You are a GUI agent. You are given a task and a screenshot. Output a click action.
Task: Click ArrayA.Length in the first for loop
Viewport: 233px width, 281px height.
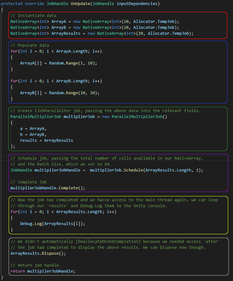72,51
